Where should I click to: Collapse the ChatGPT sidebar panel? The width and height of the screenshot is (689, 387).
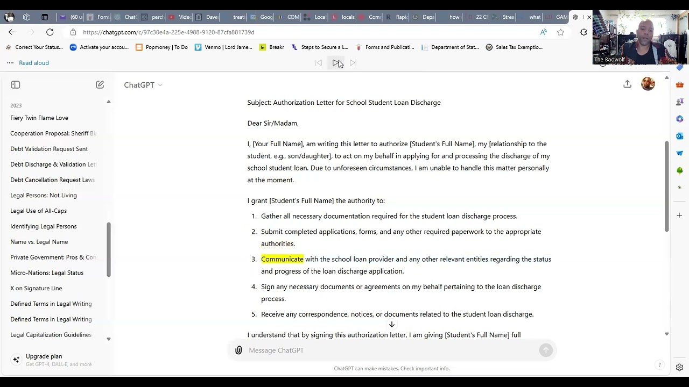pos(15,85)
